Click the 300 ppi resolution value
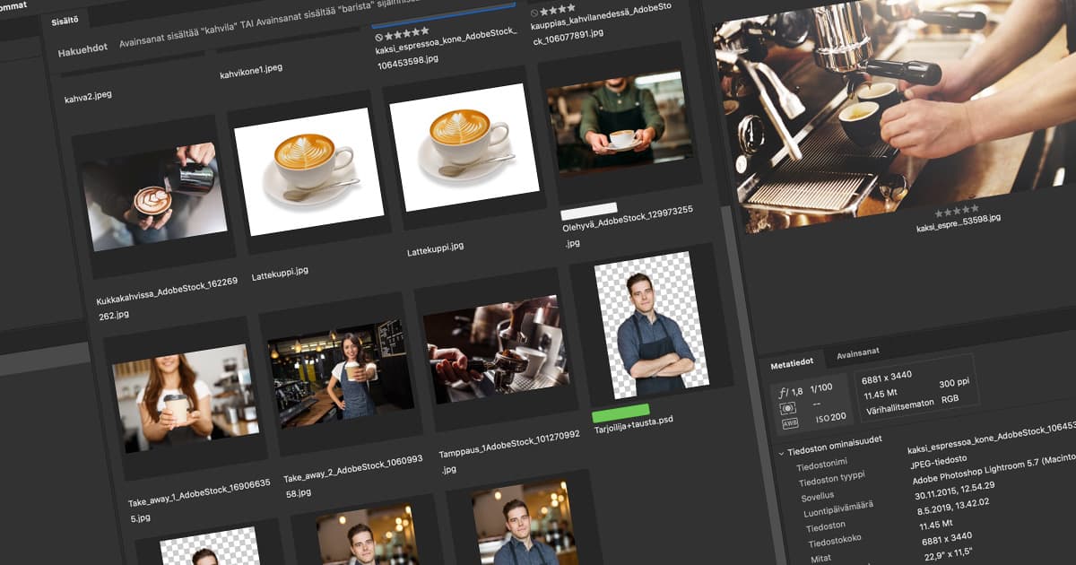Image resolution: width=1076 pixels, height=565 pixels. [x=953, y=382]
